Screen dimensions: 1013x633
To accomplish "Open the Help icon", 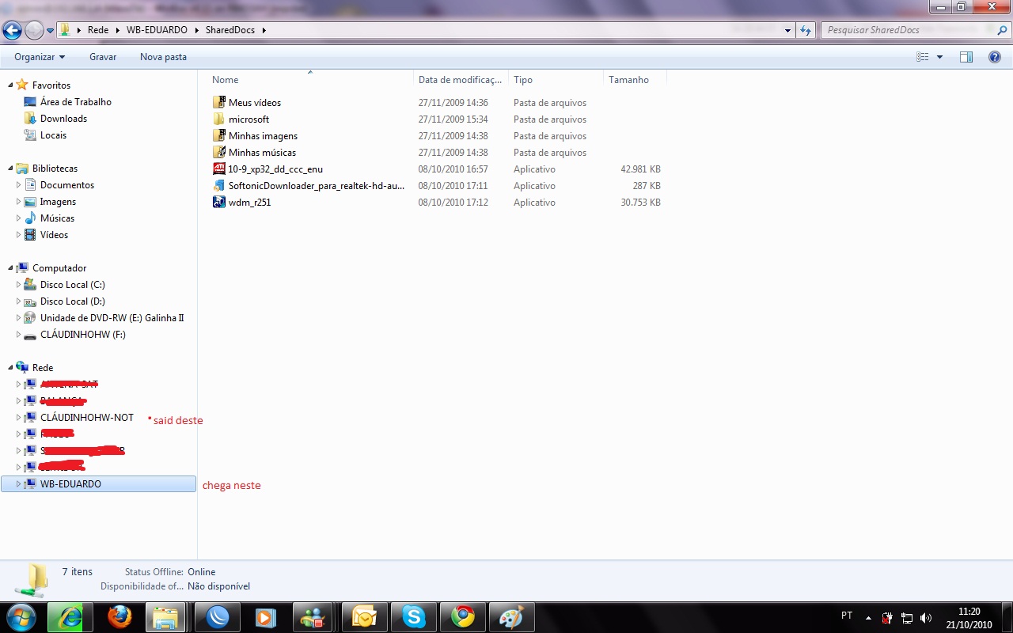I will (995, 57).
